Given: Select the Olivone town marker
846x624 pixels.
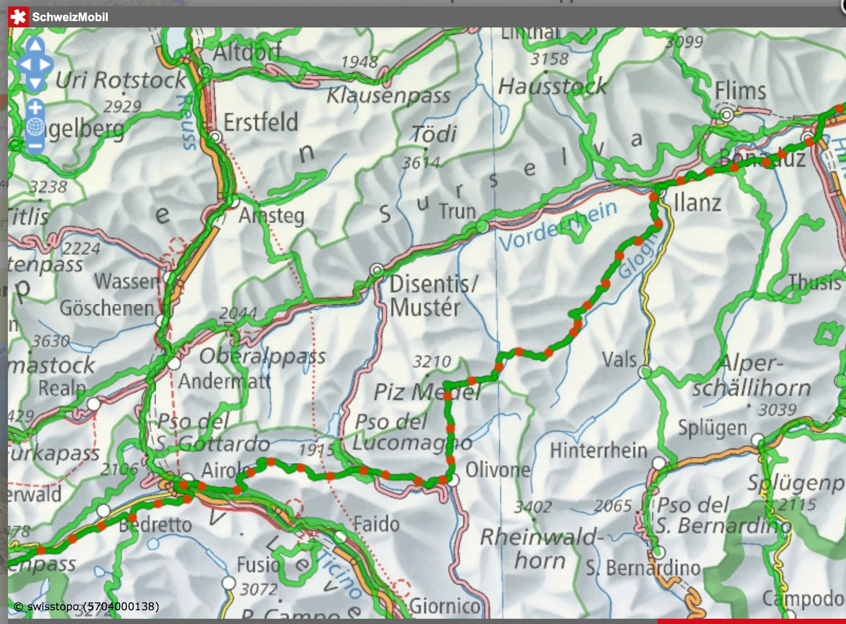Looking at the screenshot, I should [453, 479].
